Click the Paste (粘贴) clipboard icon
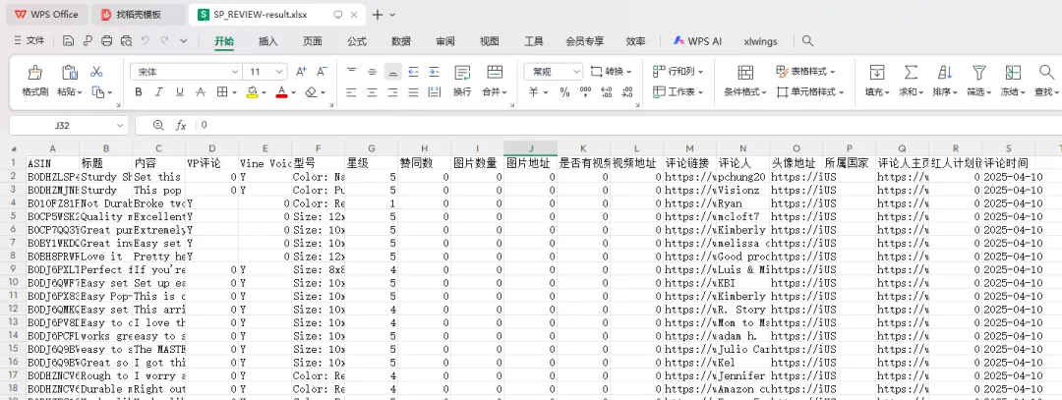This screenshot has height=400, width=1062. pyautogui.click(x=69, y=73)
